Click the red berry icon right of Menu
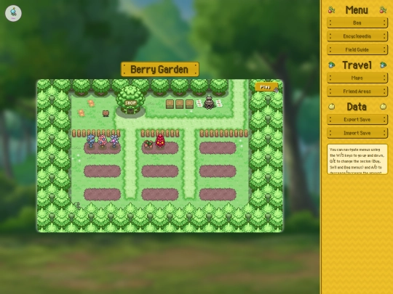This screenshot has width=393, height=294. coord(383,9)
